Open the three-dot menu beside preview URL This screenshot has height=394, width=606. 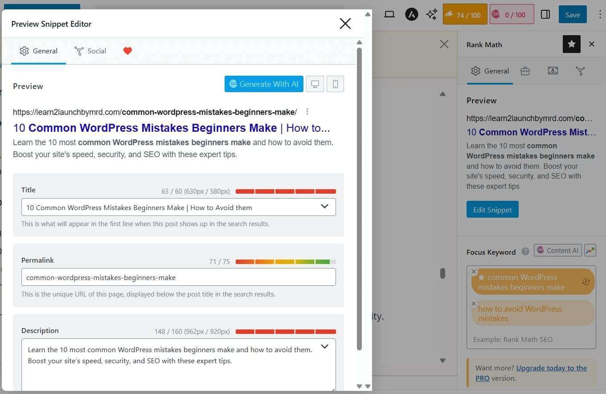[307, 112]
